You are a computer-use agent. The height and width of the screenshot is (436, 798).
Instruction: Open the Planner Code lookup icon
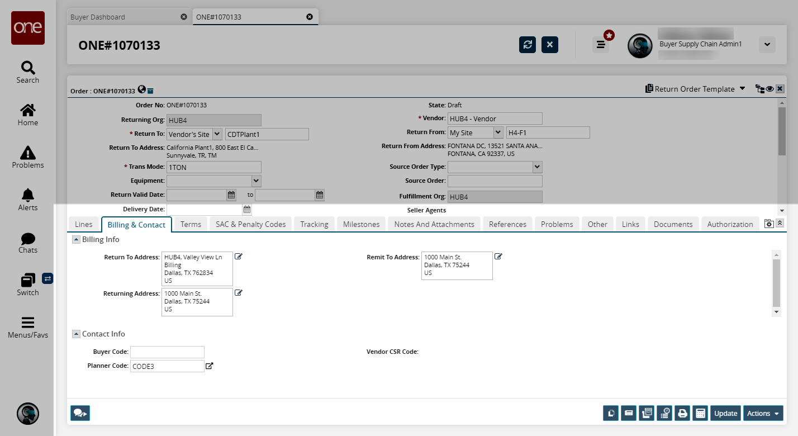(210, 366)
